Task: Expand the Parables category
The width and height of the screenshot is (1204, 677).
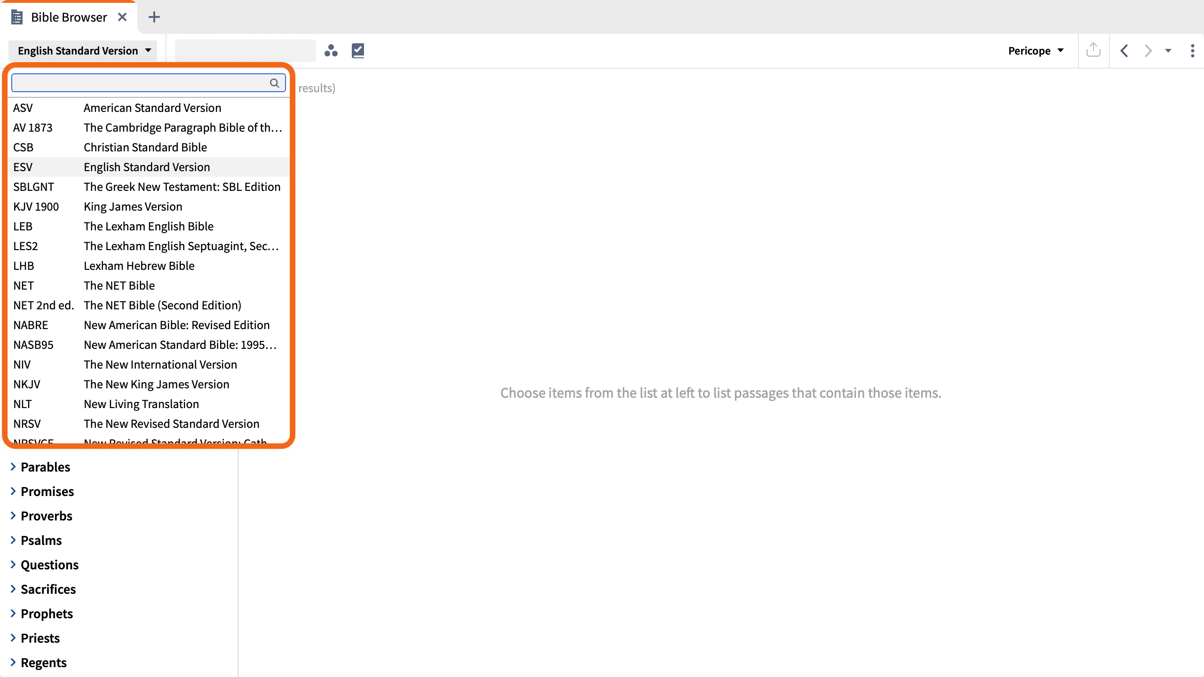Action: (x=13, y=467)
